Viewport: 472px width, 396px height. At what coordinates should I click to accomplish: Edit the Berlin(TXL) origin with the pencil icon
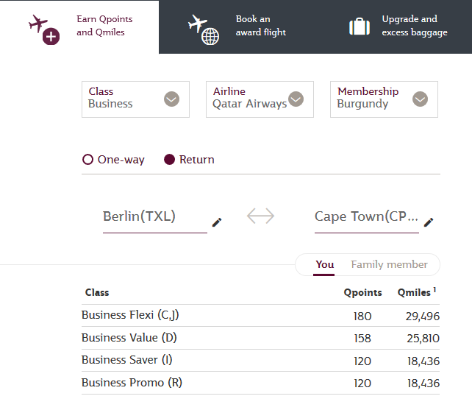click(217, 222)
